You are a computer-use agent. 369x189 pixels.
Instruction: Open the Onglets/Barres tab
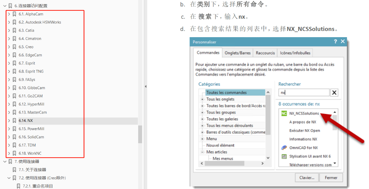238,53
